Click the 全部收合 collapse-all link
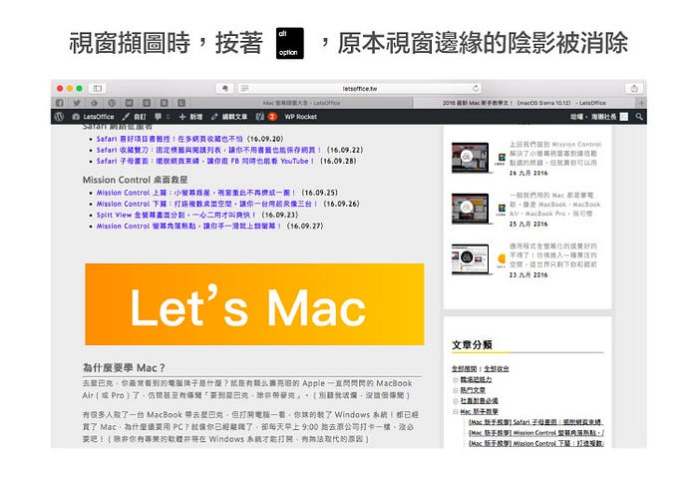The width and height of the screenshot is (698, 482). (x=497, y=369)
